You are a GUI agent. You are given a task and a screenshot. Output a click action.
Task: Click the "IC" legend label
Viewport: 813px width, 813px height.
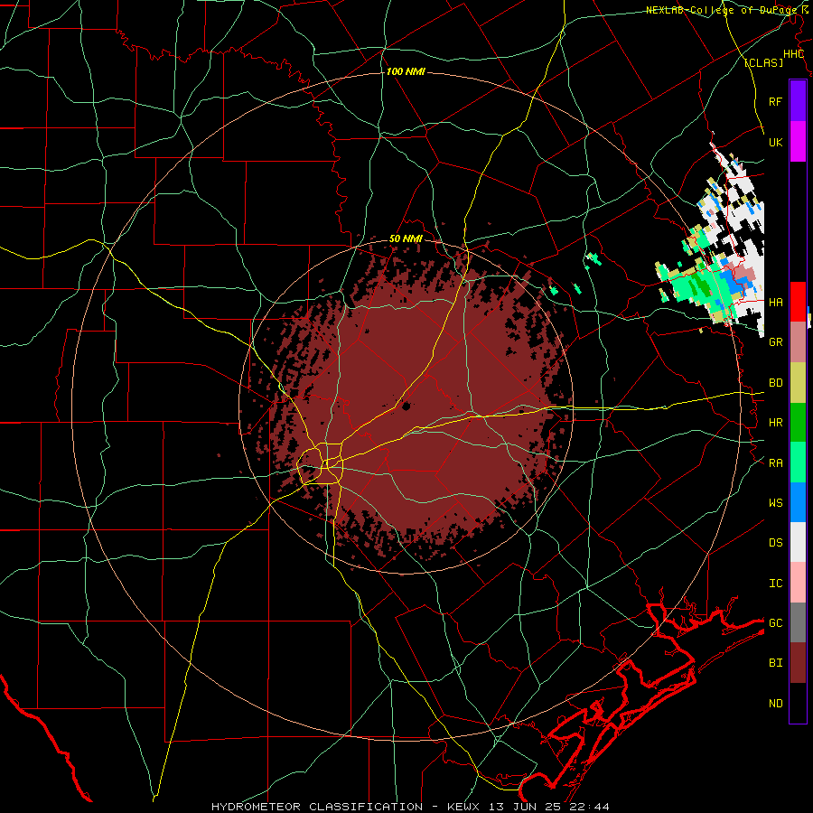[x=776, y=583]
